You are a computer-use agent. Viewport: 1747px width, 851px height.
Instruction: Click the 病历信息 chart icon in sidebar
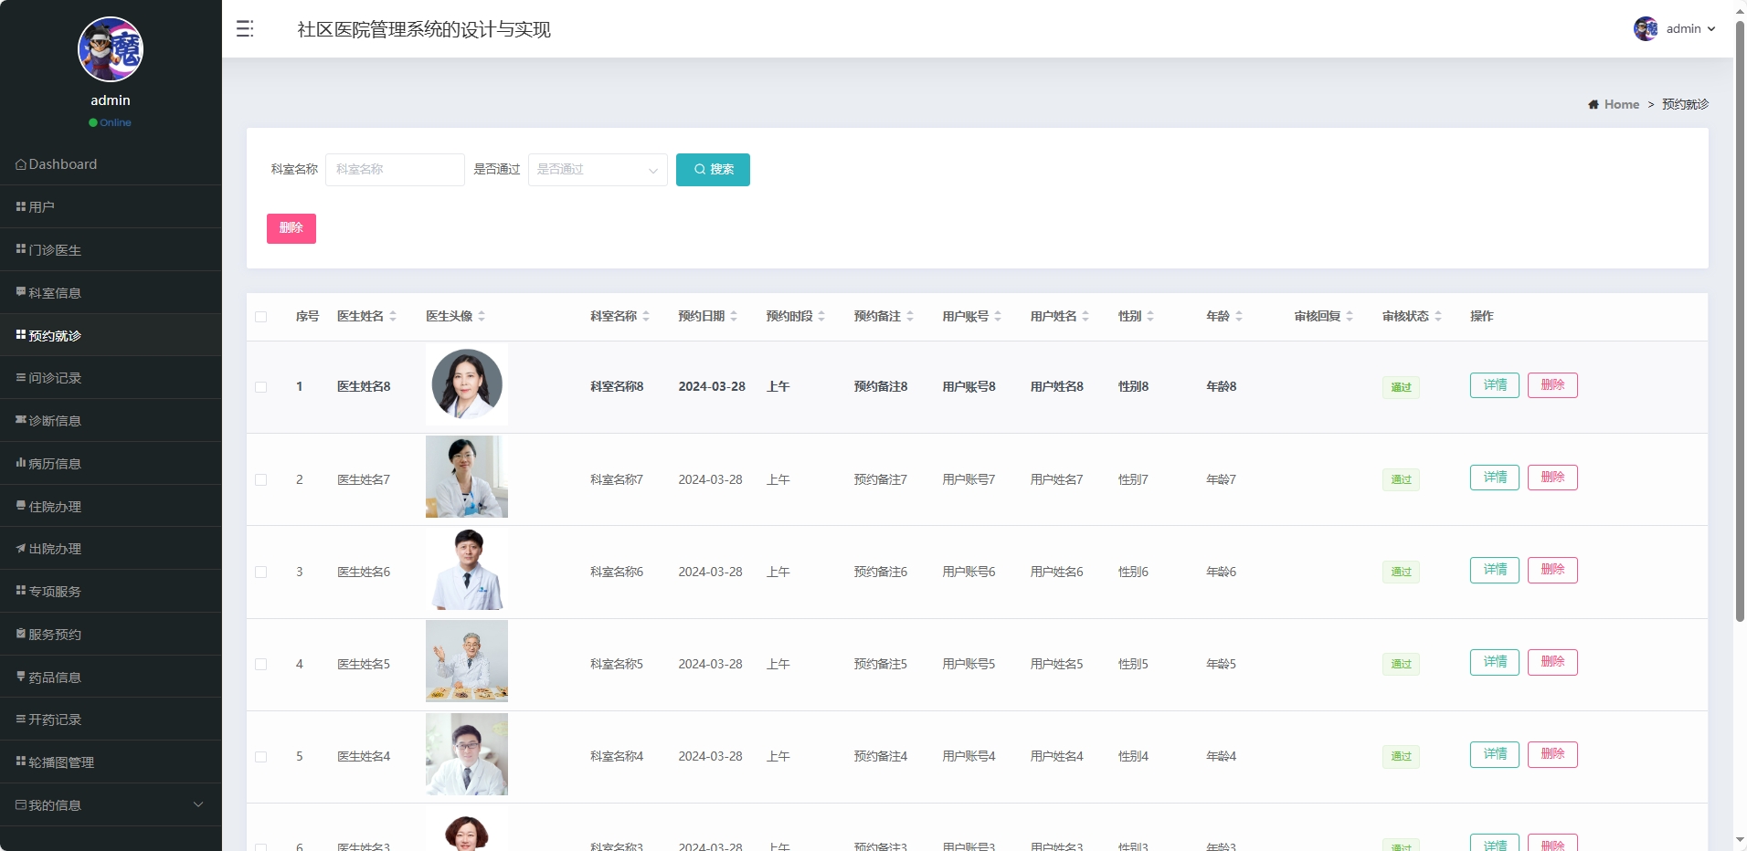pyautogui.click(x=21, y=463)
